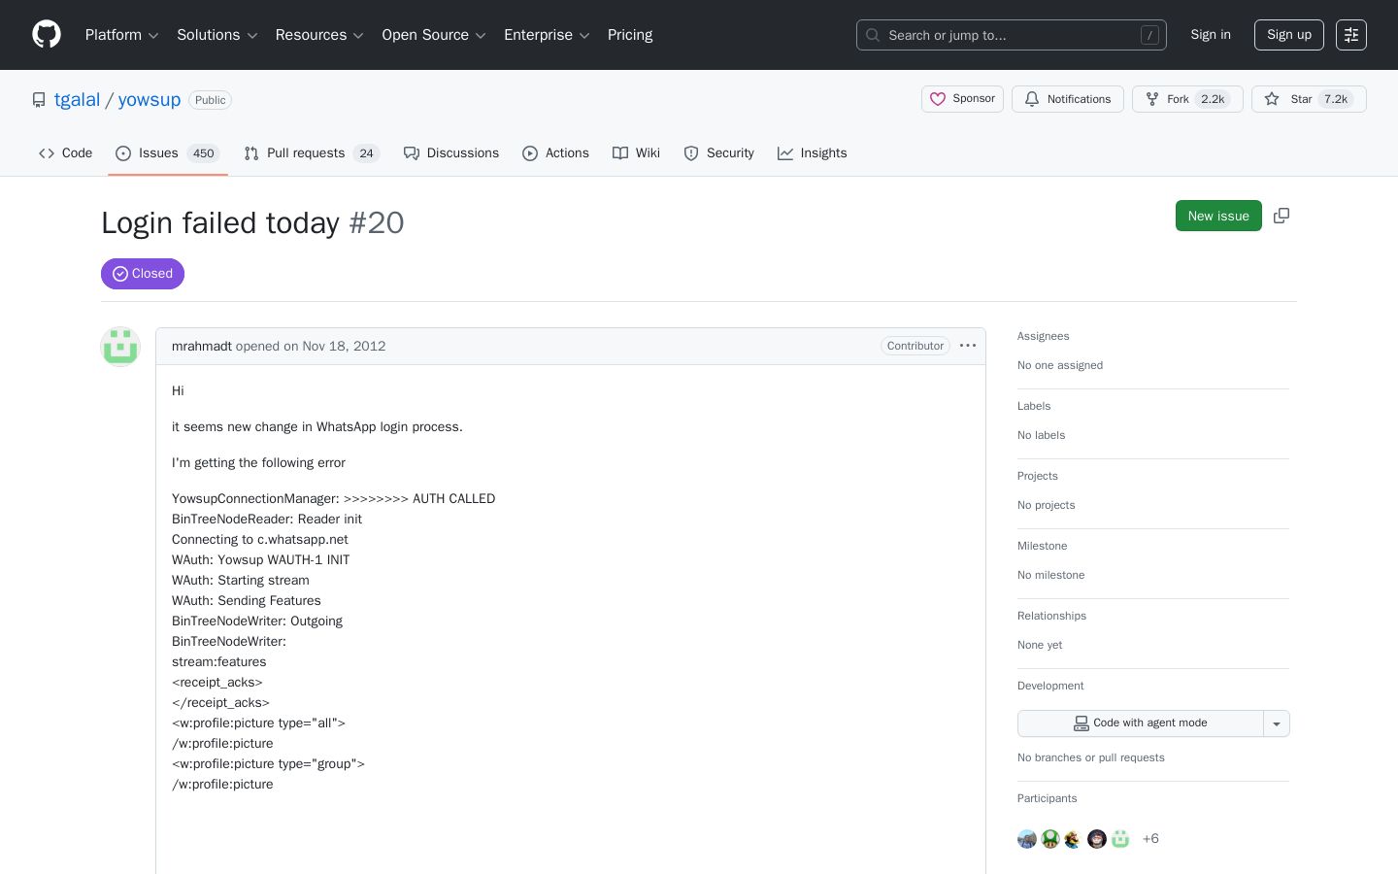Open the yowsup repository link
This screenshot has height=874, width=1398.
(150, 100)
